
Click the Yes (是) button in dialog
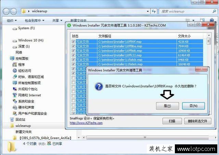[167, 106]
